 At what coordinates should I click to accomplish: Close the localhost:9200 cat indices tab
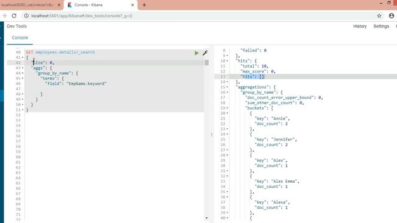[59, 5]
